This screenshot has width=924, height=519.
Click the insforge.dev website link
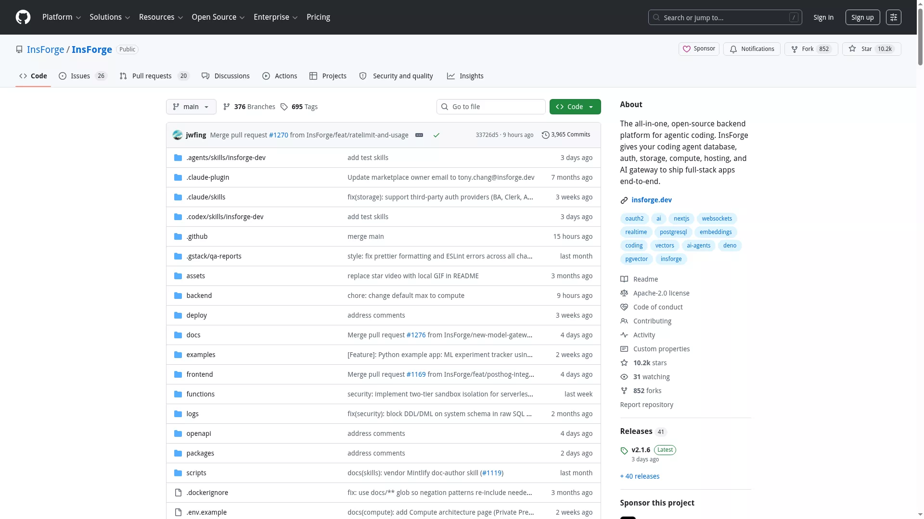tap(651, 200)
